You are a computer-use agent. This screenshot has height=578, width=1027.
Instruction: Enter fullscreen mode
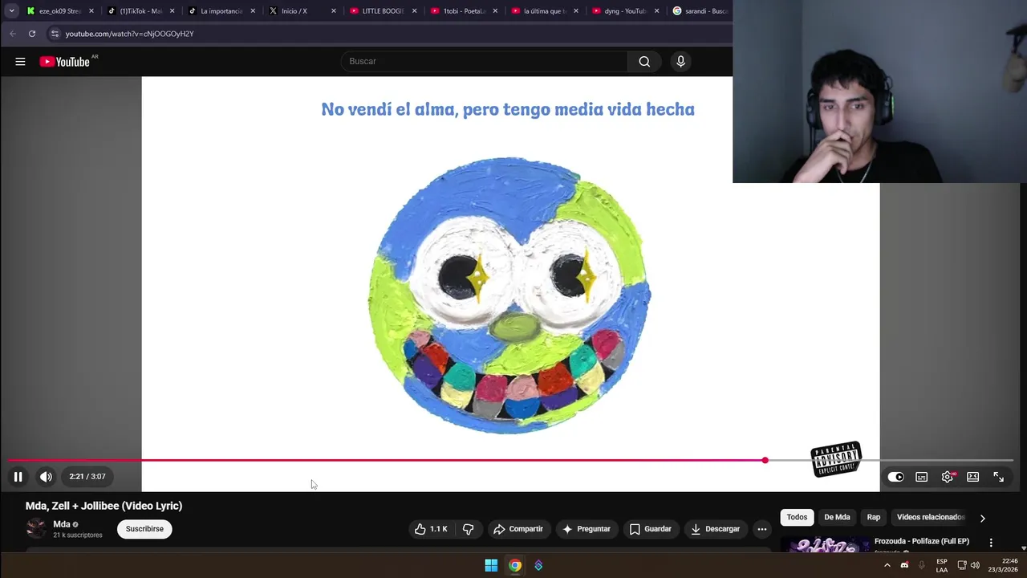[x=999, y=477]
